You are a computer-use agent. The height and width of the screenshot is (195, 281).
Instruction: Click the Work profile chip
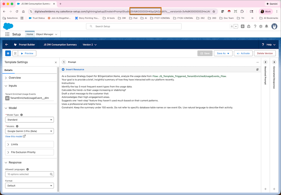click(266, 11)
